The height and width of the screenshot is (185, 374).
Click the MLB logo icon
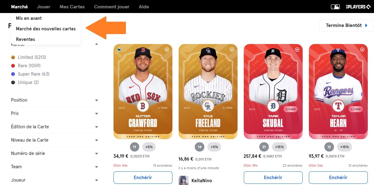335,7
